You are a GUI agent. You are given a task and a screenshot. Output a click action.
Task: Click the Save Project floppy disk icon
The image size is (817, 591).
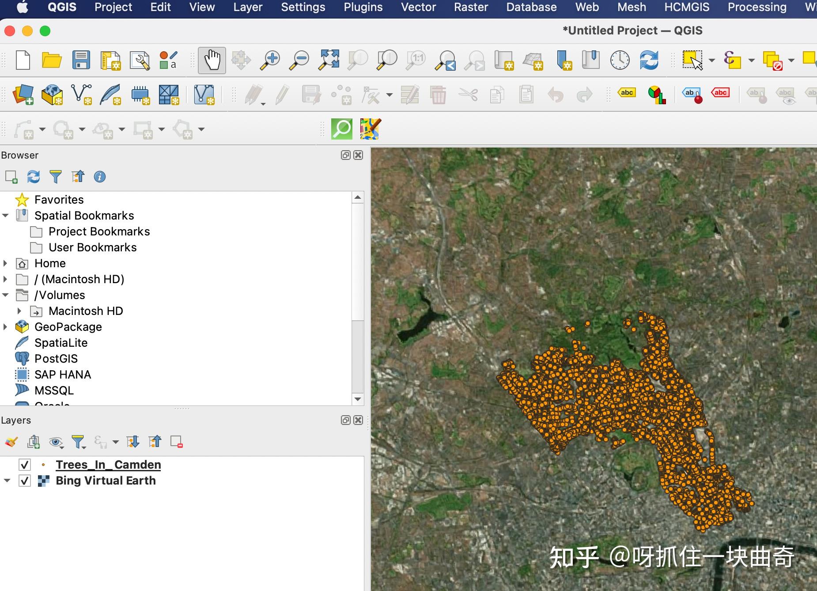point(81,60)
